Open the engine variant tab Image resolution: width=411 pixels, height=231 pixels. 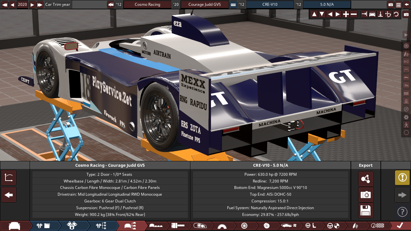72,226
